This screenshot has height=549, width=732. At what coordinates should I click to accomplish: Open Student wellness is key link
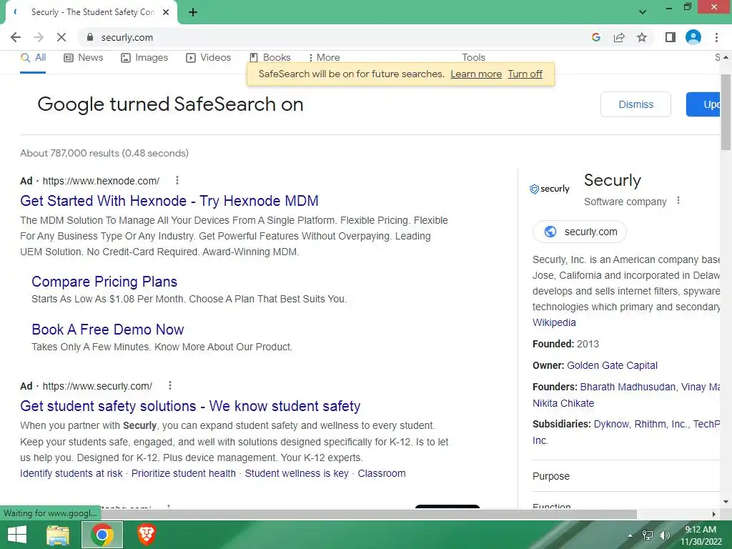297,473
